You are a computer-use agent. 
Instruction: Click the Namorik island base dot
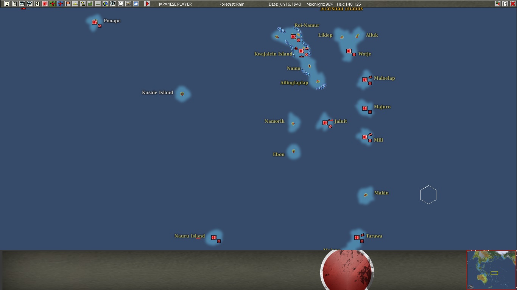pyautogui.click(x=293, y=123)
